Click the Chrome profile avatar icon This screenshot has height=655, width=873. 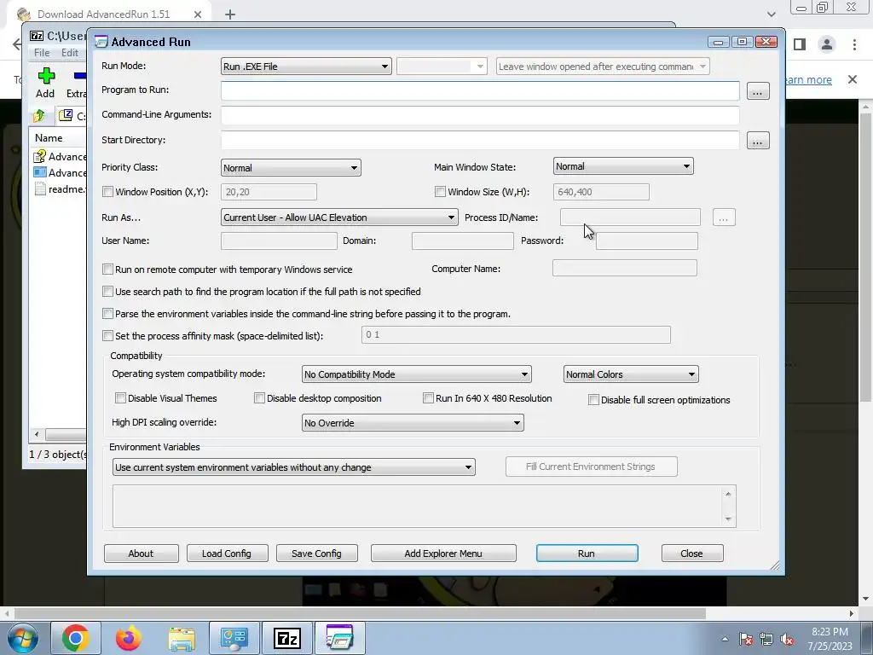point(827,44)
